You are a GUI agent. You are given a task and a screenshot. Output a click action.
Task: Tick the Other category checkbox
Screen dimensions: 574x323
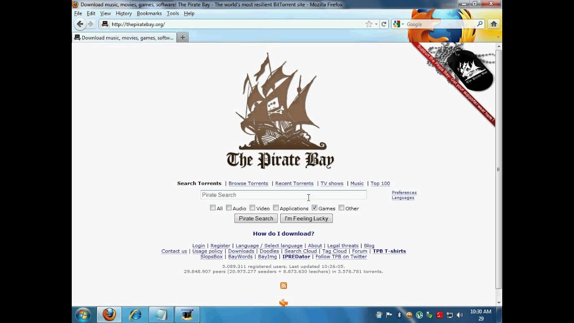click(341, 208)
